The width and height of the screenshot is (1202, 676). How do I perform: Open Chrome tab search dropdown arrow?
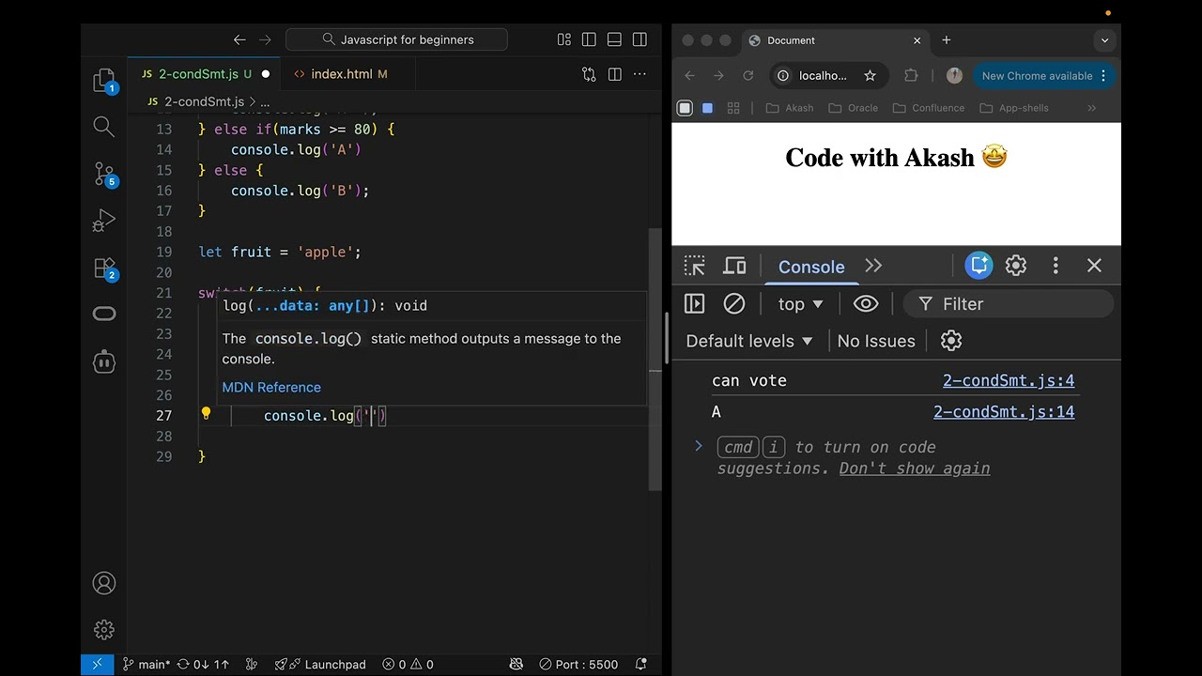[1104, 40]
